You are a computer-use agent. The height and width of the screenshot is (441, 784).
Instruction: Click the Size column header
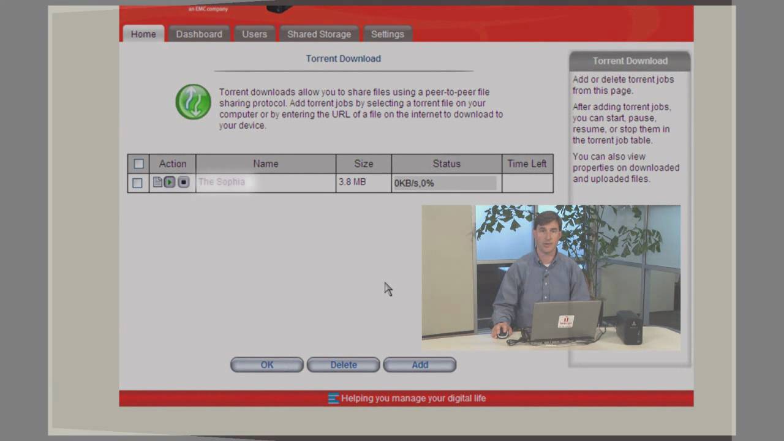(364, 164)
